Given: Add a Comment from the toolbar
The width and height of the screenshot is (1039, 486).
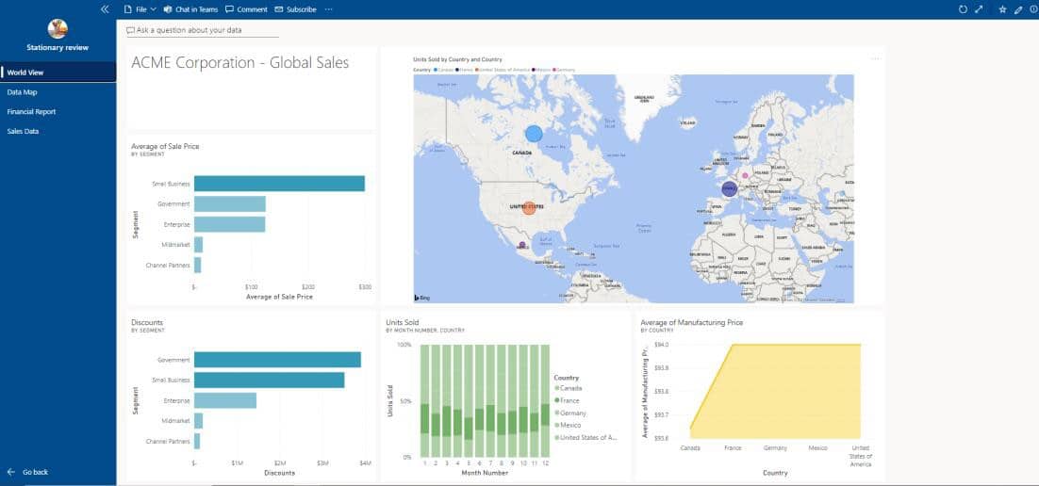Looking at the screenshot, I should [246, 9].
